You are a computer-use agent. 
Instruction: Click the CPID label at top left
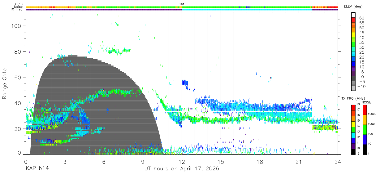tap(19, 4)
